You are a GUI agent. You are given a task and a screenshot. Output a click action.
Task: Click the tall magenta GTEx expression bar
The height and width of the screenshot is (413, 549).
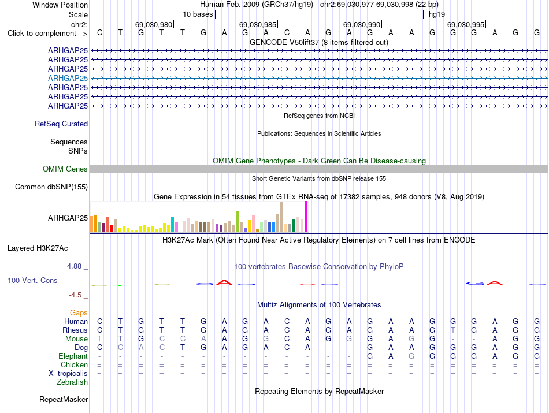306,217
